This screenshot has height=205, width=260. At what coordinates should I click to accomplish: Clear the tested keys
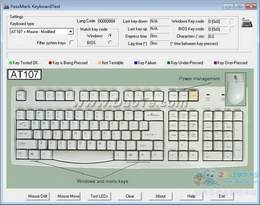click(x=130, y=196)
